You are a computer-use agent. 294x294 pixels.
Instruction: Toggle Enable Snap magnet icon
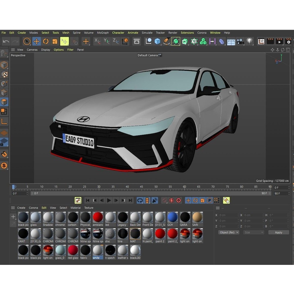[4, 154]
